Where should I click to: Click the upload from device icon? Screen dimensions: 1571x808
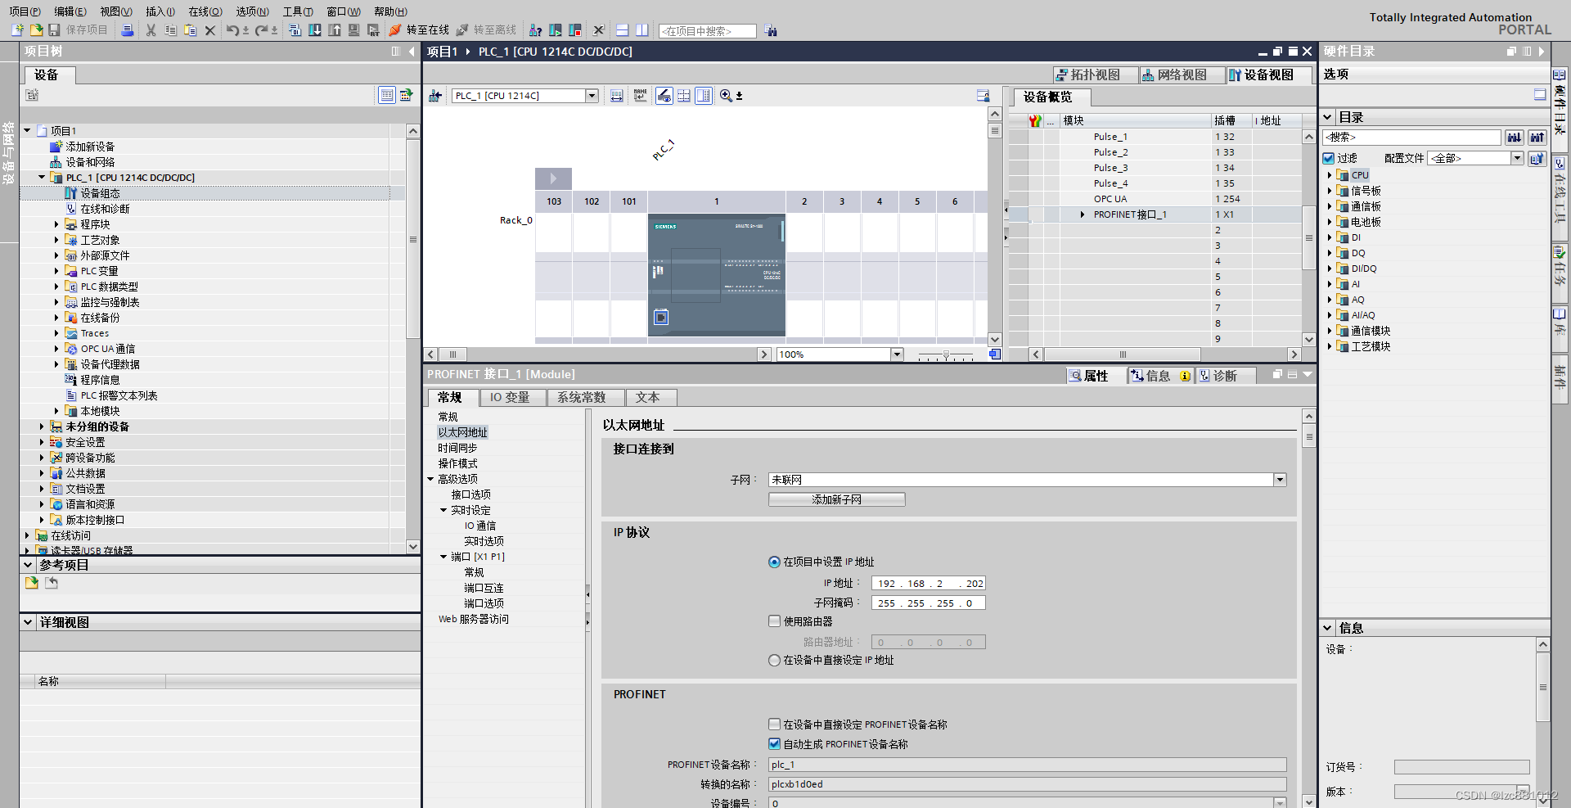click(x=335, y=30)
